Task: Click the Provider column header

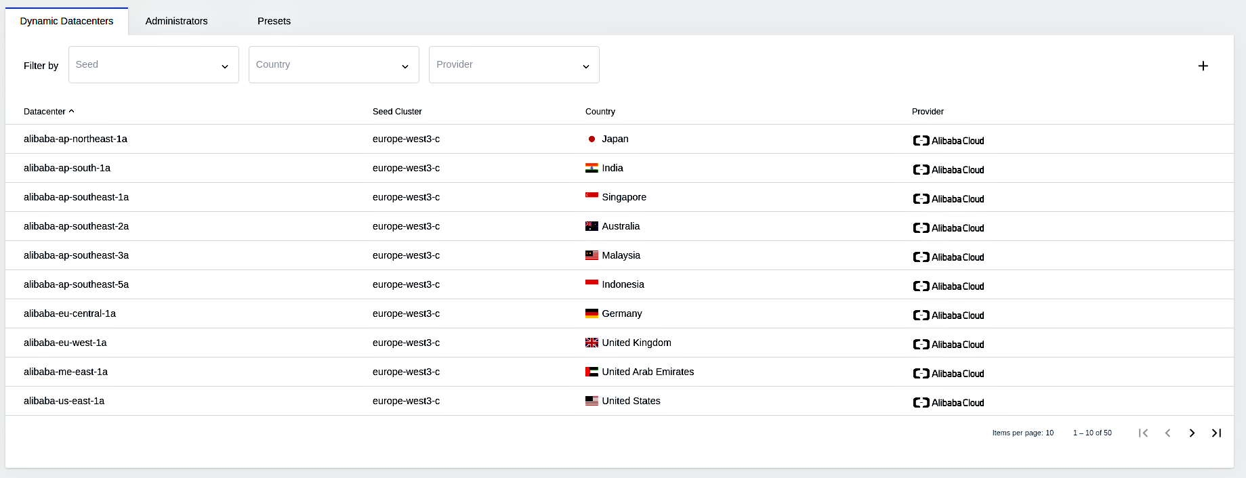Action: pyautogui.click(x=928, y=112)
